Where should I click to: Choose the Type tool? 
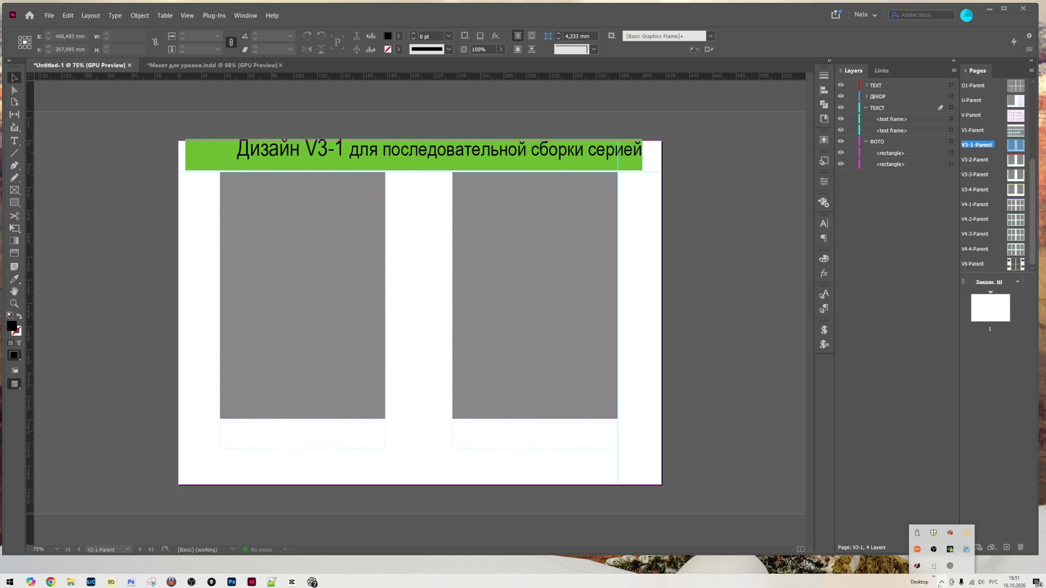pos(14,141)
